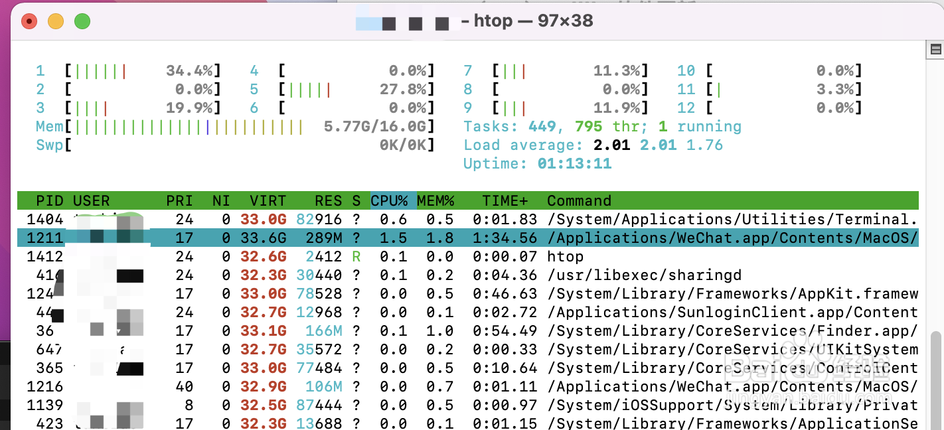Screen dimensions: 944x430
Task: Click the S state column header
Action: (356, 200)
